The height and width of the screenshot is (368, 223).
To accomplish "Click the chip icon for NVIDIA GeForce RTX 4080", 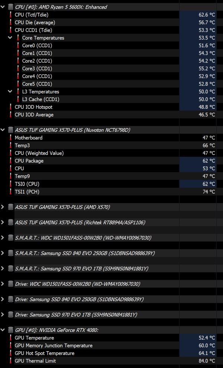I will (x=10, y=330).
